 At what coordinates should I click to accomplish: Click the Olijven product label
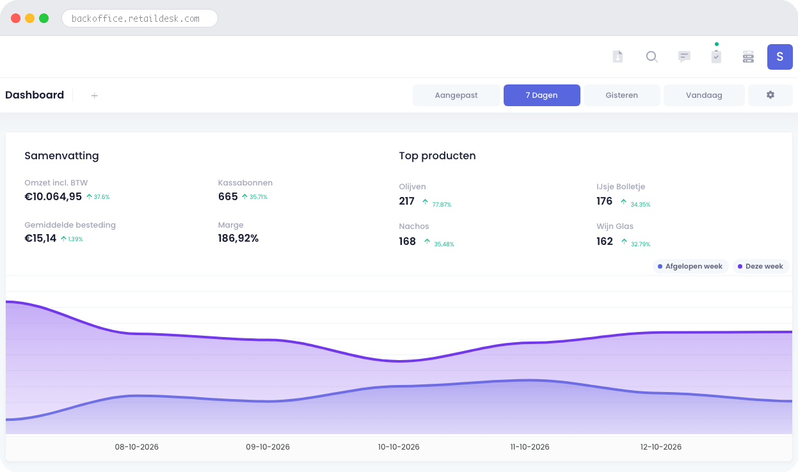tap(412, 187)
